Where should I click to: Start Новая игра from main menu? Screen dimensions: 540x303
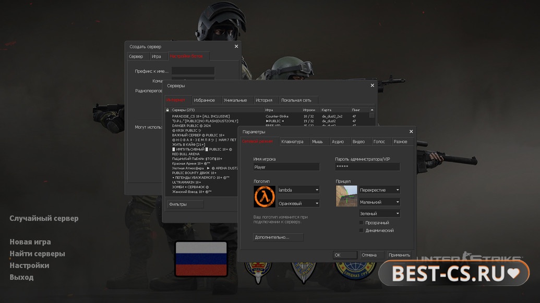coord(30,242)
